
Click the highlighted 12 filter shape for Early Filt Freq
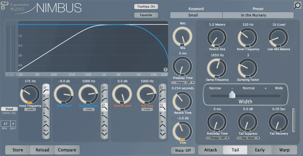[104, 107]
